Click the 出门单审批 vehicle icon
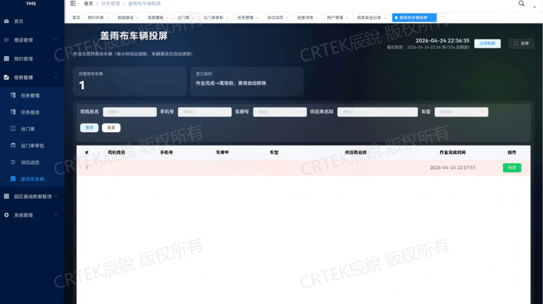Viewport: 543px width, 304px height. click(13, 146)
